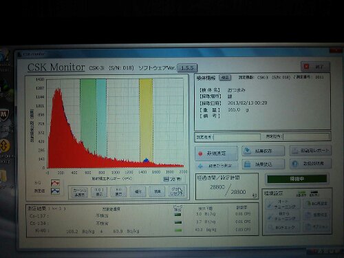The height and width of the screenshot is (258, 344).
Task: Click the 終了 exit button with red X
Action: pyautogui.click(x=316, y=67)
